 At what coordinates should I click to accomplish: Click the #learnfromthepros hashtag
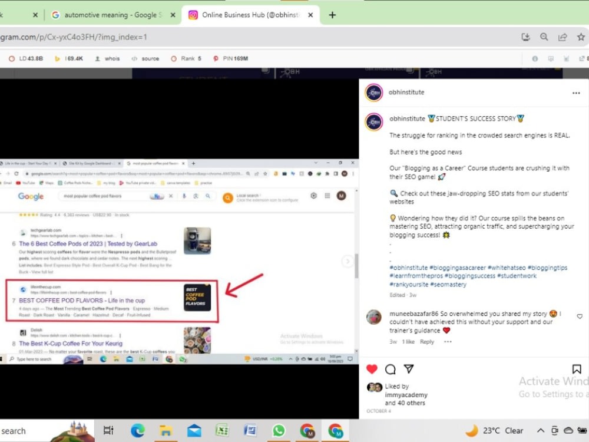click(416, 276)
